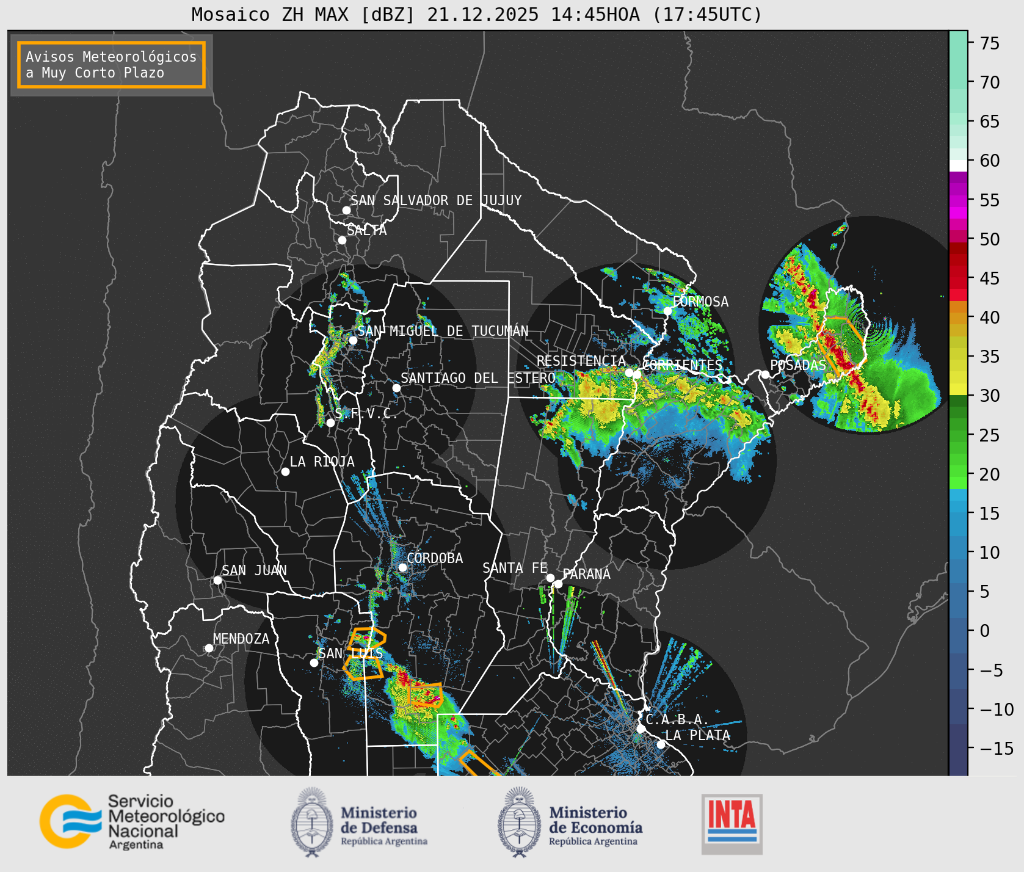
Task: Click the Ministerio de Economía logo
Action: pyautogui.click(x=570, y=822)
